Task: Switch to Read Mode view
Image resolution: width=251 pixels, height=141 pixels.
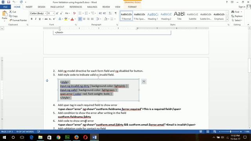Action: point(201,132)
